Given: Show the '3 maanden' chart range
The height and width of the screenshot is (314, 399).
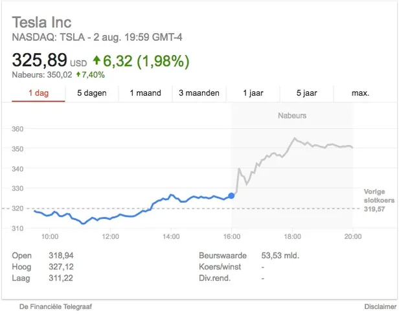Looking at the screenshot, I should [x=199, y=93].
